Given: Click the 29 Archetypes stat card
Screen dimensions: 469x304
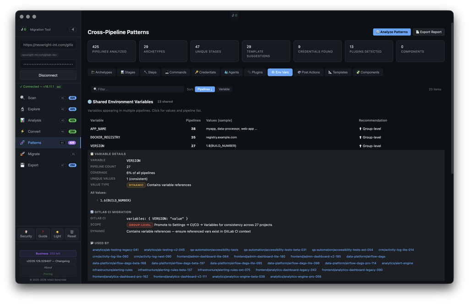Looking at the screenshot, I should (163, 51).
